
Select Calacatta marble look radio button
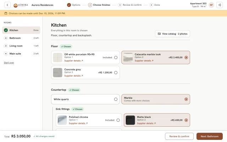(186, 58)
